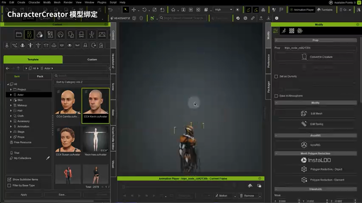Select the CC4 Susan avatar thumbnail

point(68,140)
